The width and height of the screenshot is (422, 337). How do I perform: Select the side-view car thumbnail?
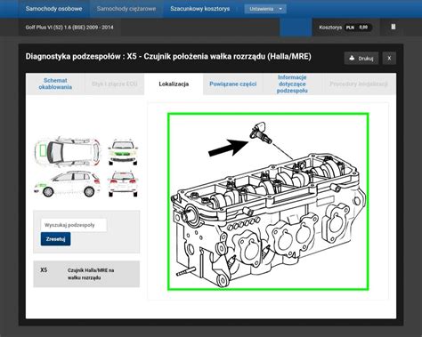coord(68,184)
